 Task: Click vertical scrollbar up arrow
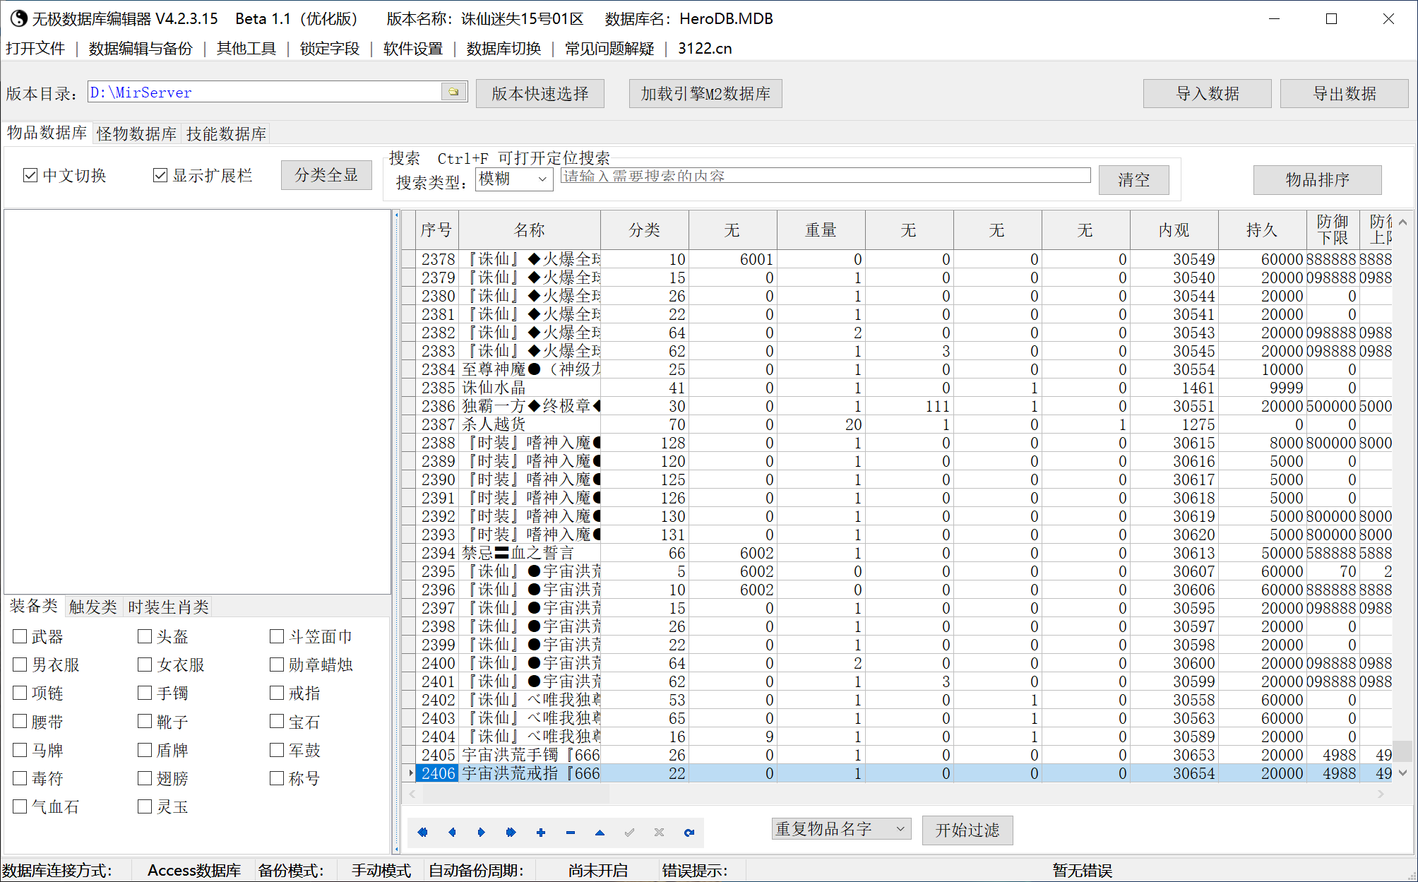pyautogui.click(x=1402, y=222)
